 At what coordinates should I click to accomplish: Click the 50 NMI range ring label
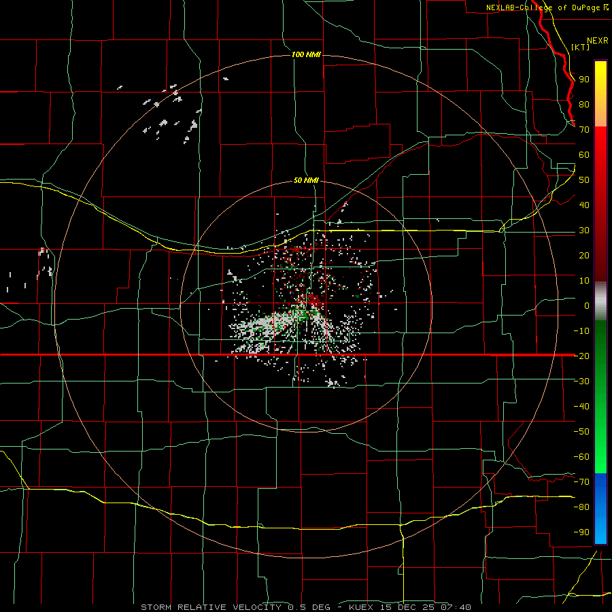tap(306, 180)
